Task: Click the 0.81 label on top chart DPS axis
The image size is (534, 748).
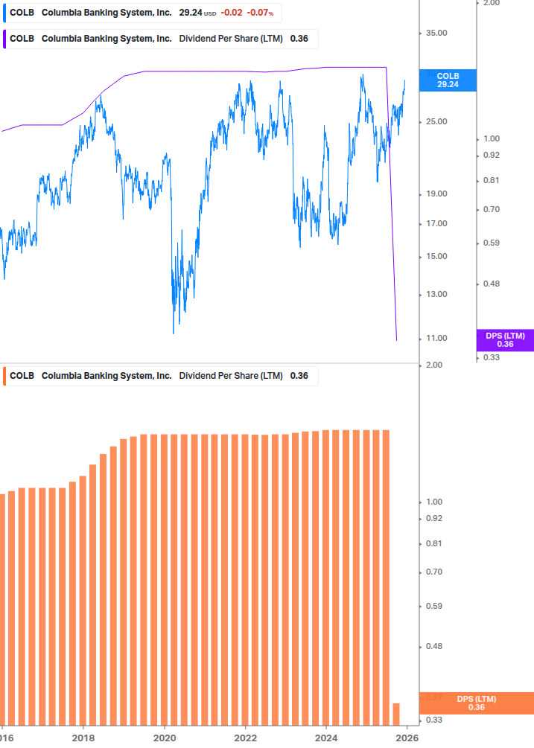Action: [492, 180]
